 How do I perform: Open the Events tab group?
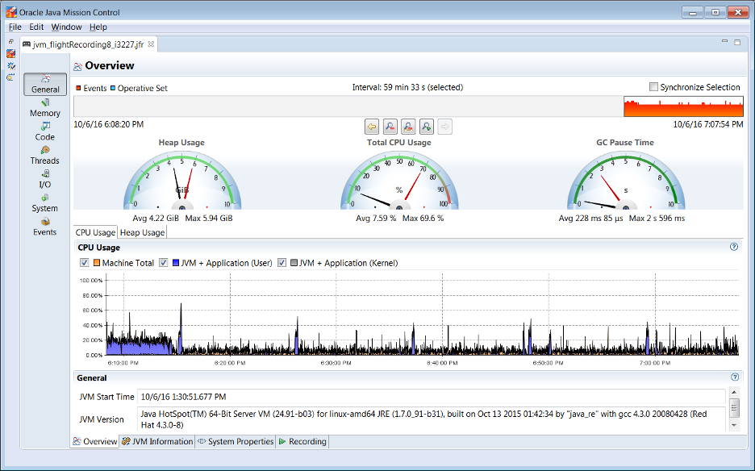(45, 227)
